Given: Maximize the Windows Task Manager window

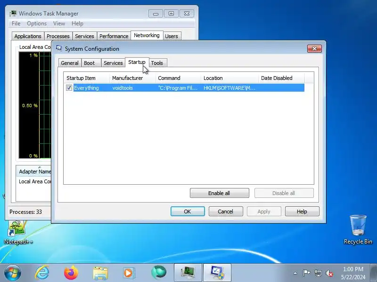Looking at the screenshot, I should (171, 14).
